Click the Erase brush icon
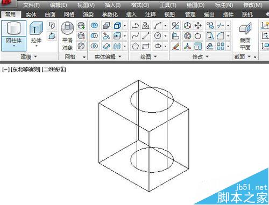The image size is (269, 205). click(x=175, y=47)
